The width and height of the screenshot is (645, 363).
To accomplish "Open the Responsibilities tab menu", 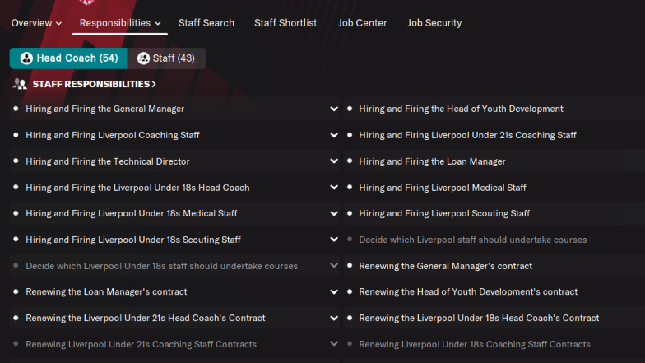I will (x=120, y=23).
